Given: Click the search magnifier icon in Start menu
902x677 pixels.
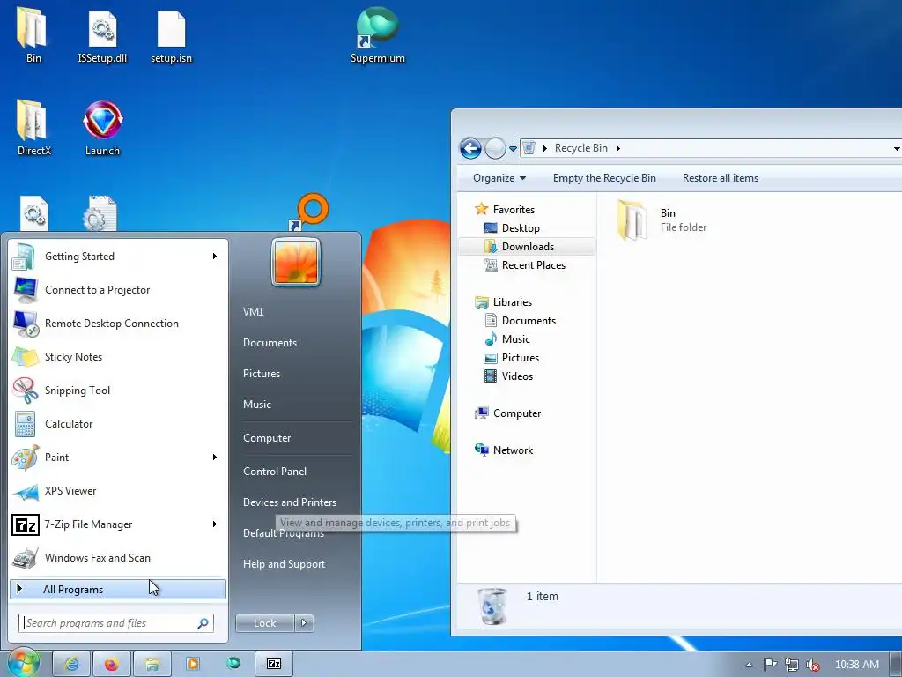Looking at the screenshot, I should [203, 623].
